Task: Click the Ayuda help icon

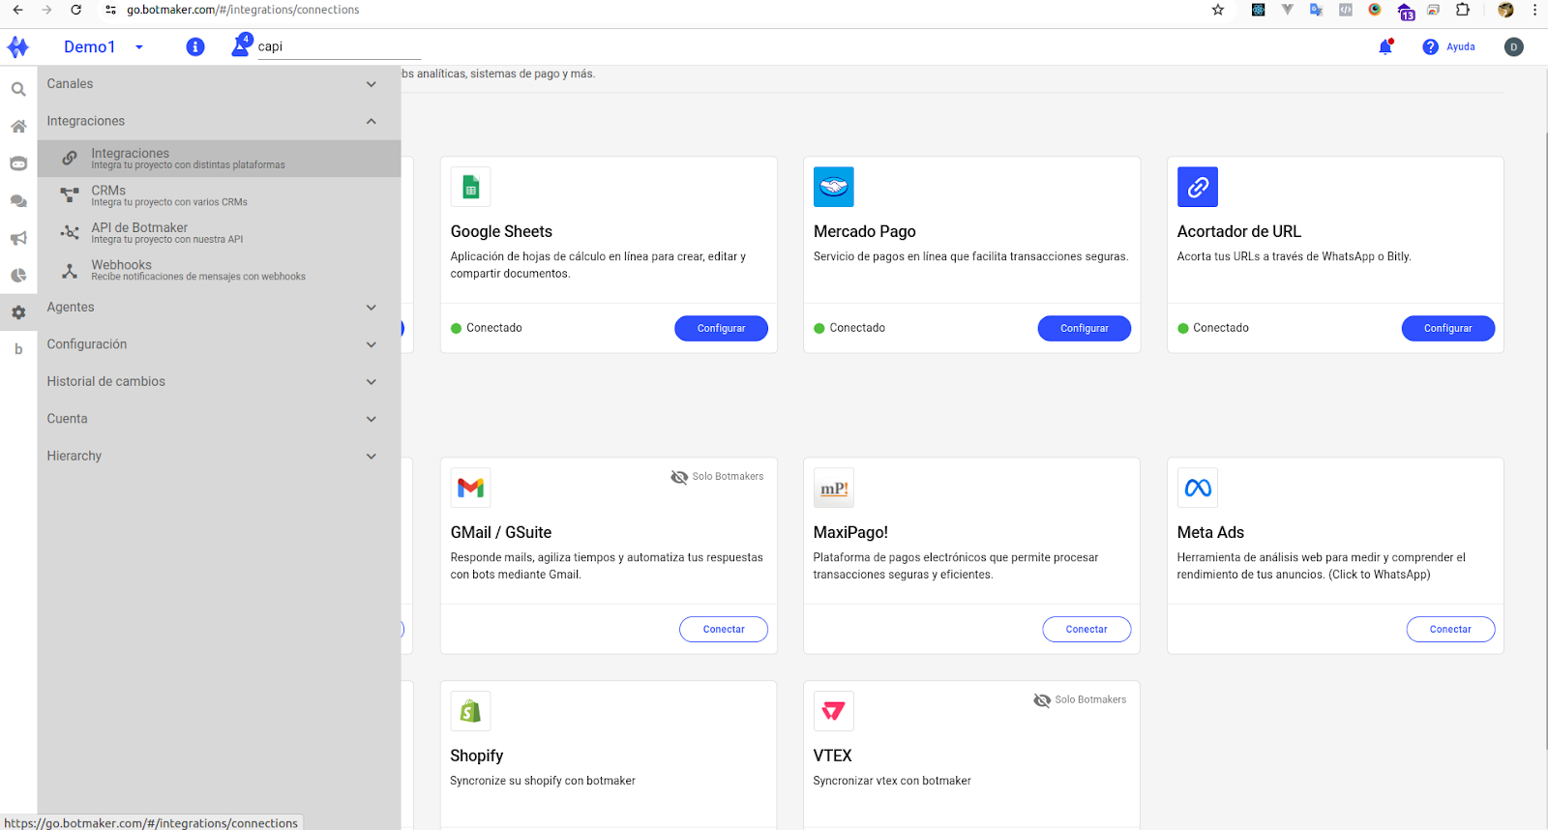Action: 1430,46
